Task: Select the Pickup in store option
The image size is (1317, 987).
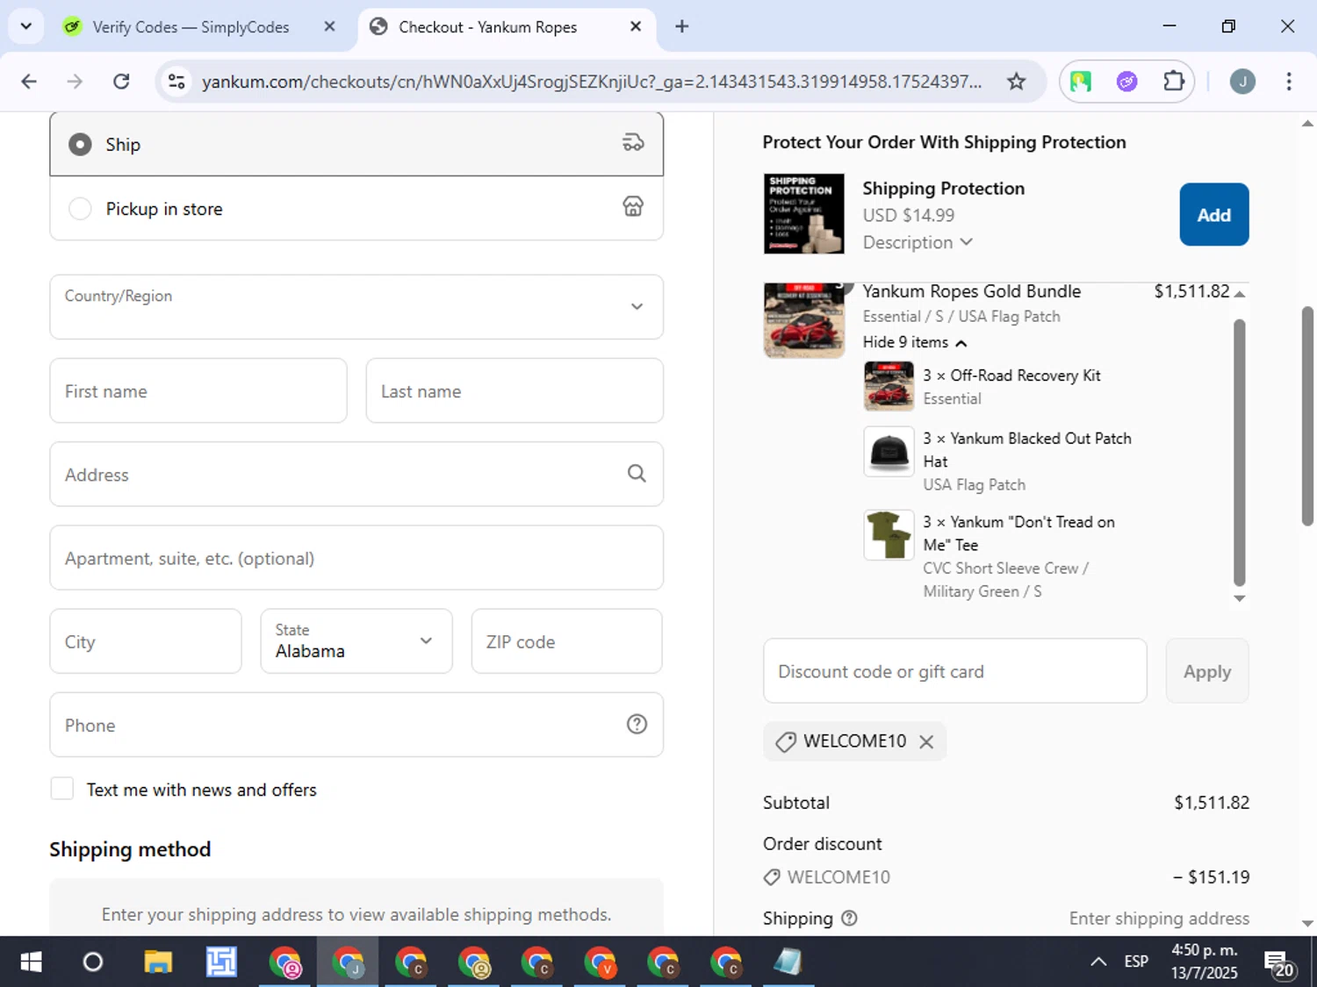Action: pos(356,209)
